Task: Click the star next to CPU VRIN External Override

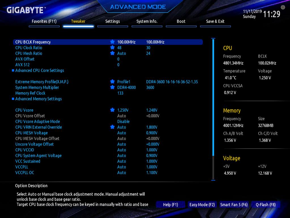Action: click(x=112, y=127)
